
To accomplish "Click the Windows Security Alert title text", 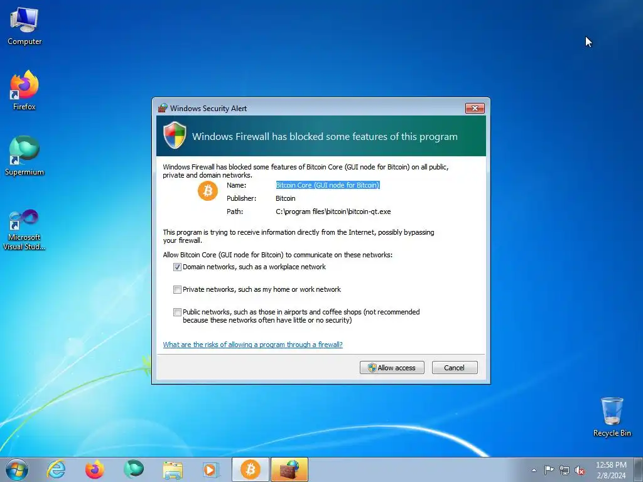I will 208,109.
